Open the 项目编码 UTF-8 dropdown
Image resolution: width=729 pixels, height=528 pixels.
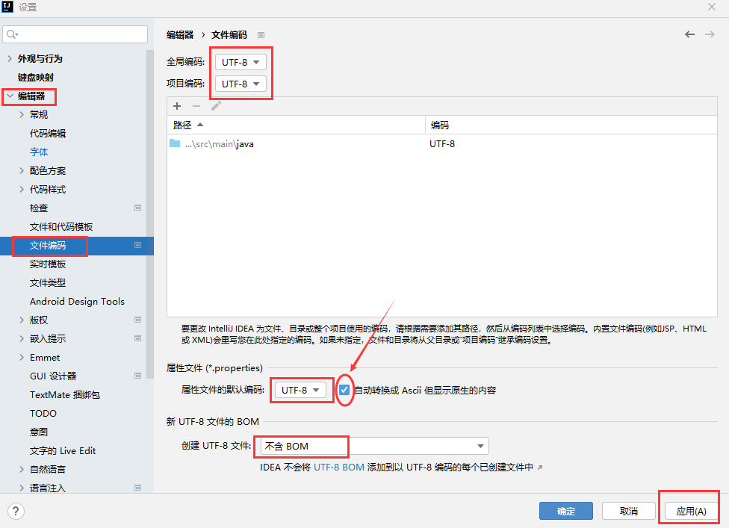(241, 84)
